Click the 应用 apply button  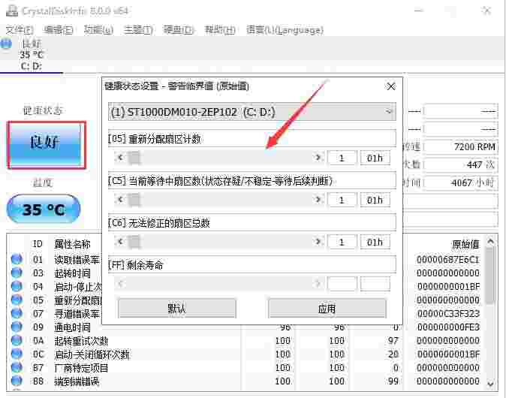tap(327, 309)
